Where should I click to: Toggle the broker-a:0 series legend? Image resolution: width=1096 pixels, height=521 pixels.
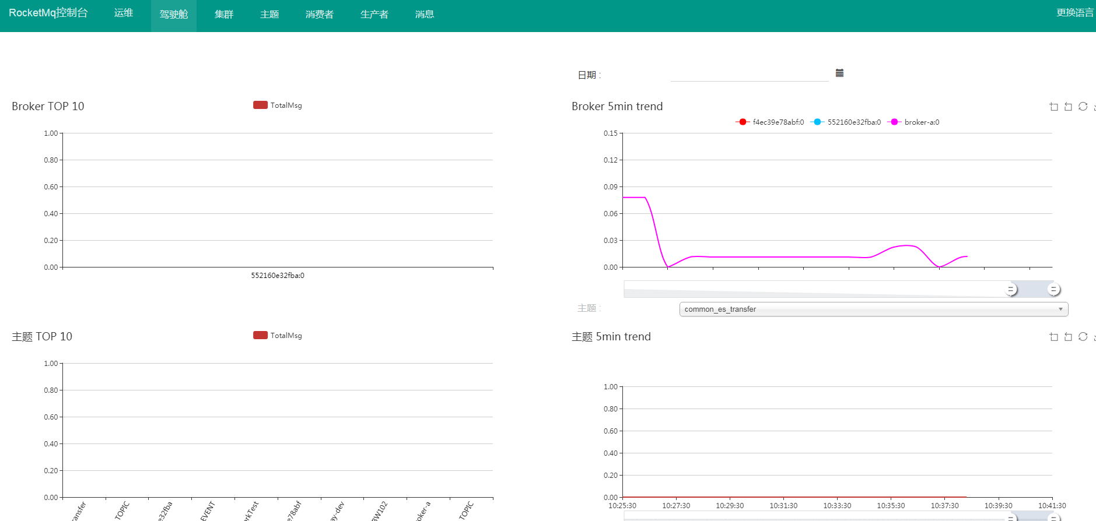tap(913, 122)
